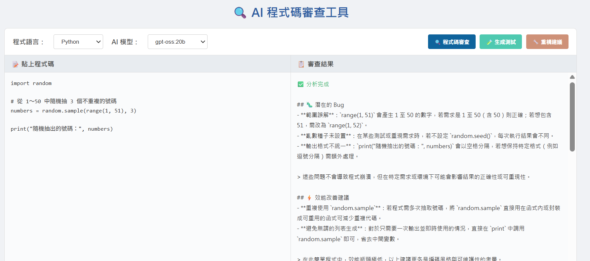590x261 pixels.
Task: Select the 審查結果 panel header
Action: [320, 64]
